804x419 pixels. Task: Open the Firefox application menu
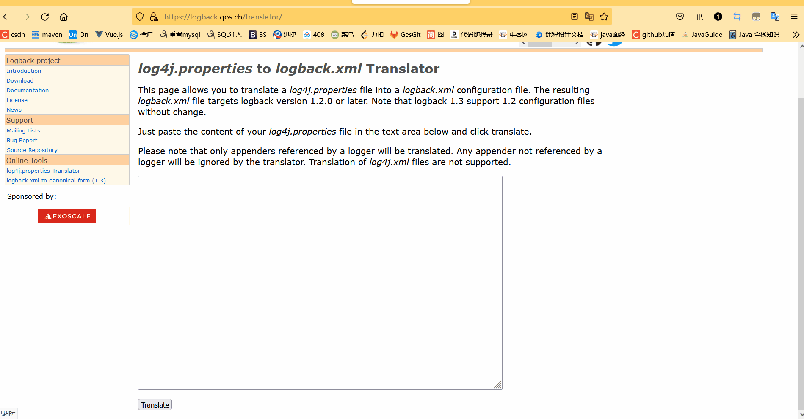pos(794,17)
